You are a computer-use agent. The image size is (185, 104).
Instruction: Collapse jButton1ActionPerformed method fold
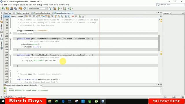[x=10, y=39]
